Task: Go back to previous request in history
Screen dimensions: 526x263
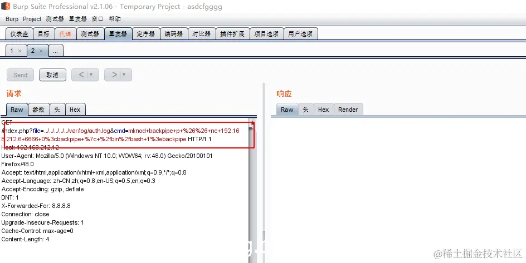Action: point(81,75)
